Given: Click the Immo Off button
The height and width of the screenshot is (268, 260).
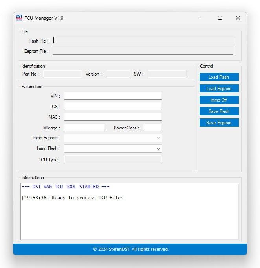Looking at the screenshot, I should (219, 100).
